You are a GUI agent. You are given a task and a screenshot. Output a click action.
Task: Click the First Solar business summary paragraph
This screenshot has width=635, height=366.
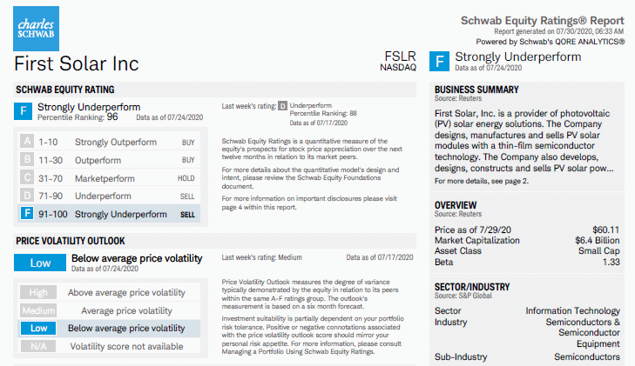(524, 141)
